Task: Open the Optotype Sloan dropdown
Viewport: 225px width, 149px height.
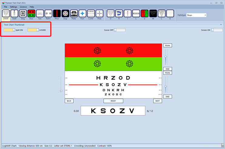Action: tap(196, 15)
